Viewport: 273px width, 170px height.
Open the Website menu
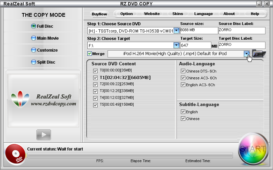pos(152,14)
